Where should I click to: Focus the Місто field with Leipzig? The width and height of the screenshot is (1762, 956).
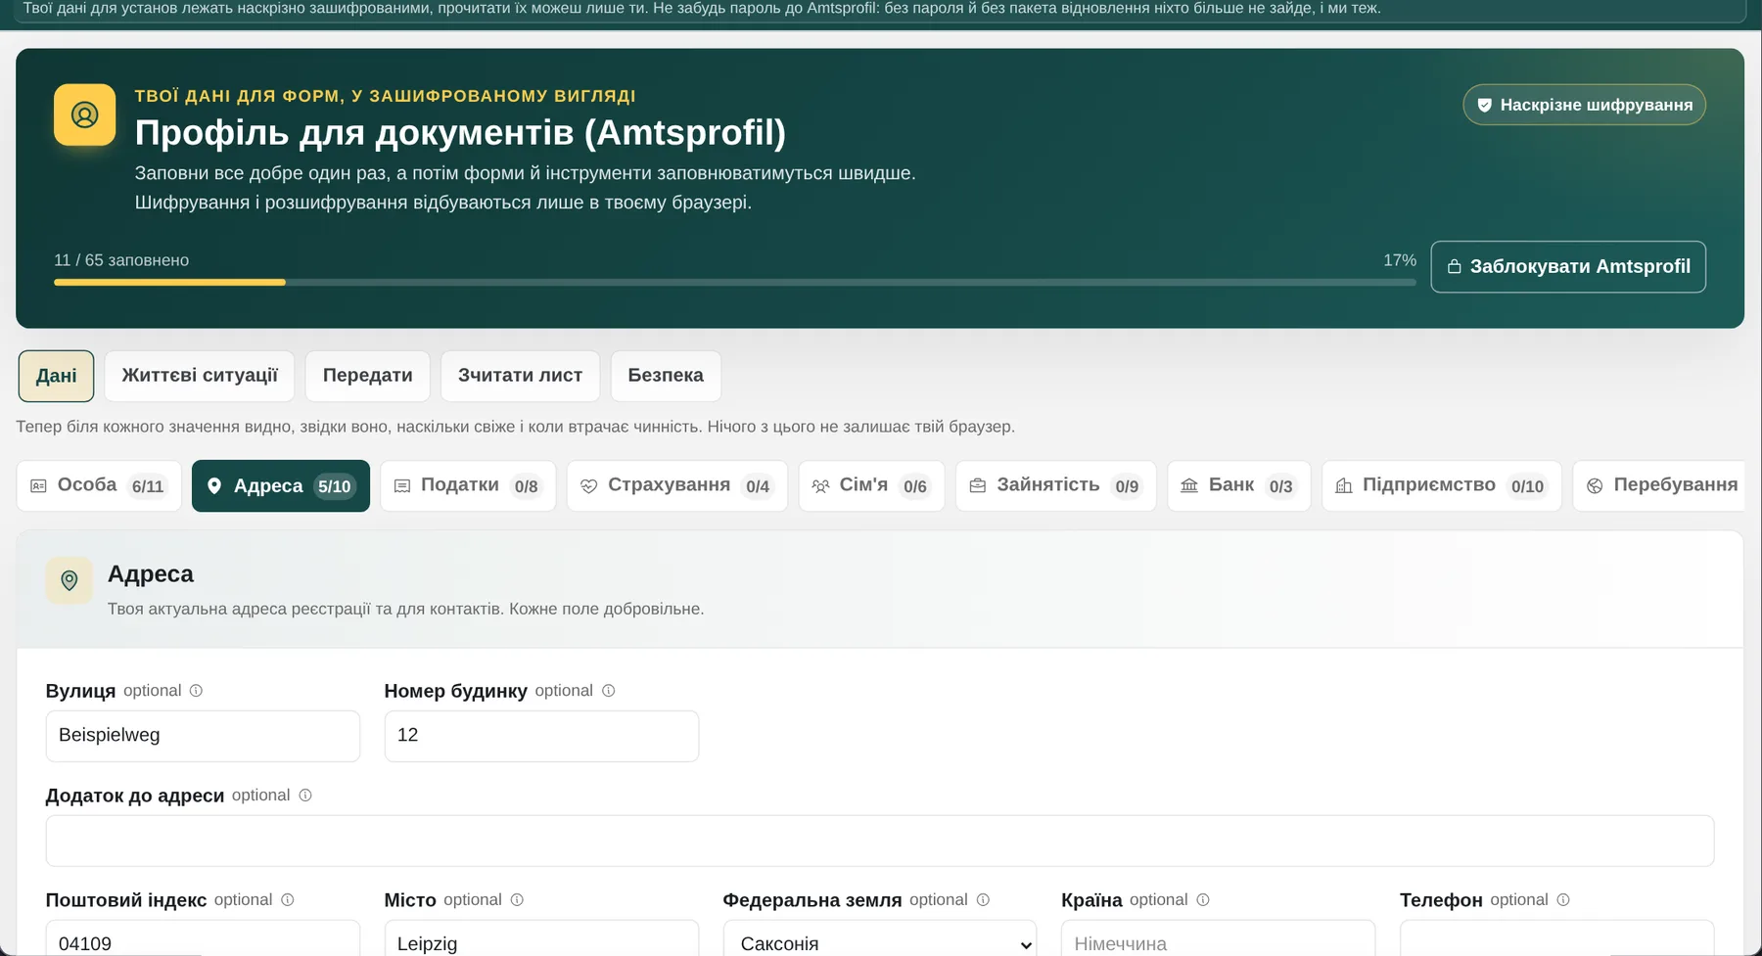click(541, 939)
